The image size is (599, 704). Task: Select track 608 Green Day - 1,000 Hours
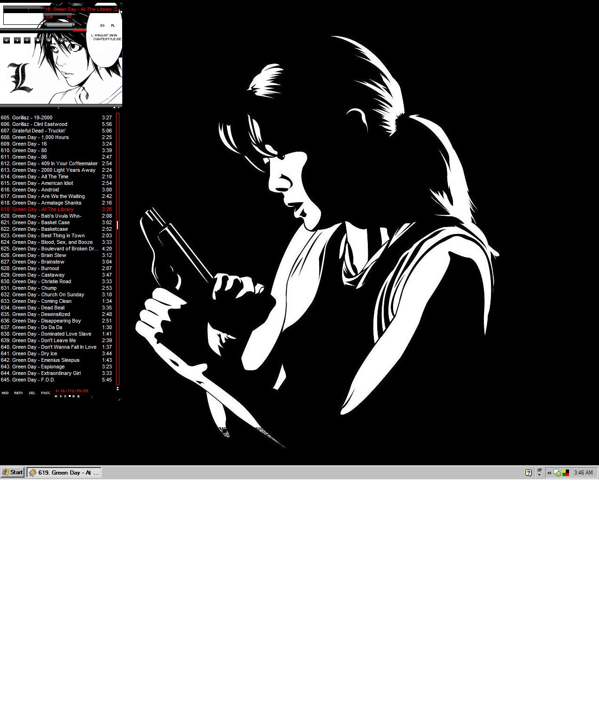click(x=56, y=138)
